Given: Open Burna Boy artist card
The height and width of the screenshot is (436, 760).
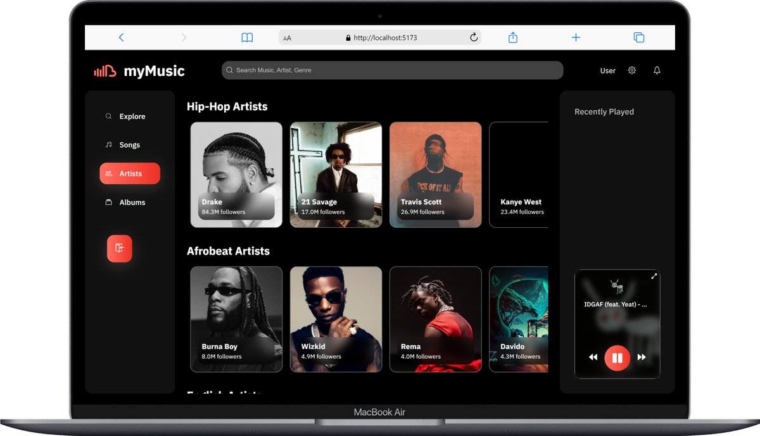Looking at the screenshot, I should pyautogui.click(x=236, y=319).
